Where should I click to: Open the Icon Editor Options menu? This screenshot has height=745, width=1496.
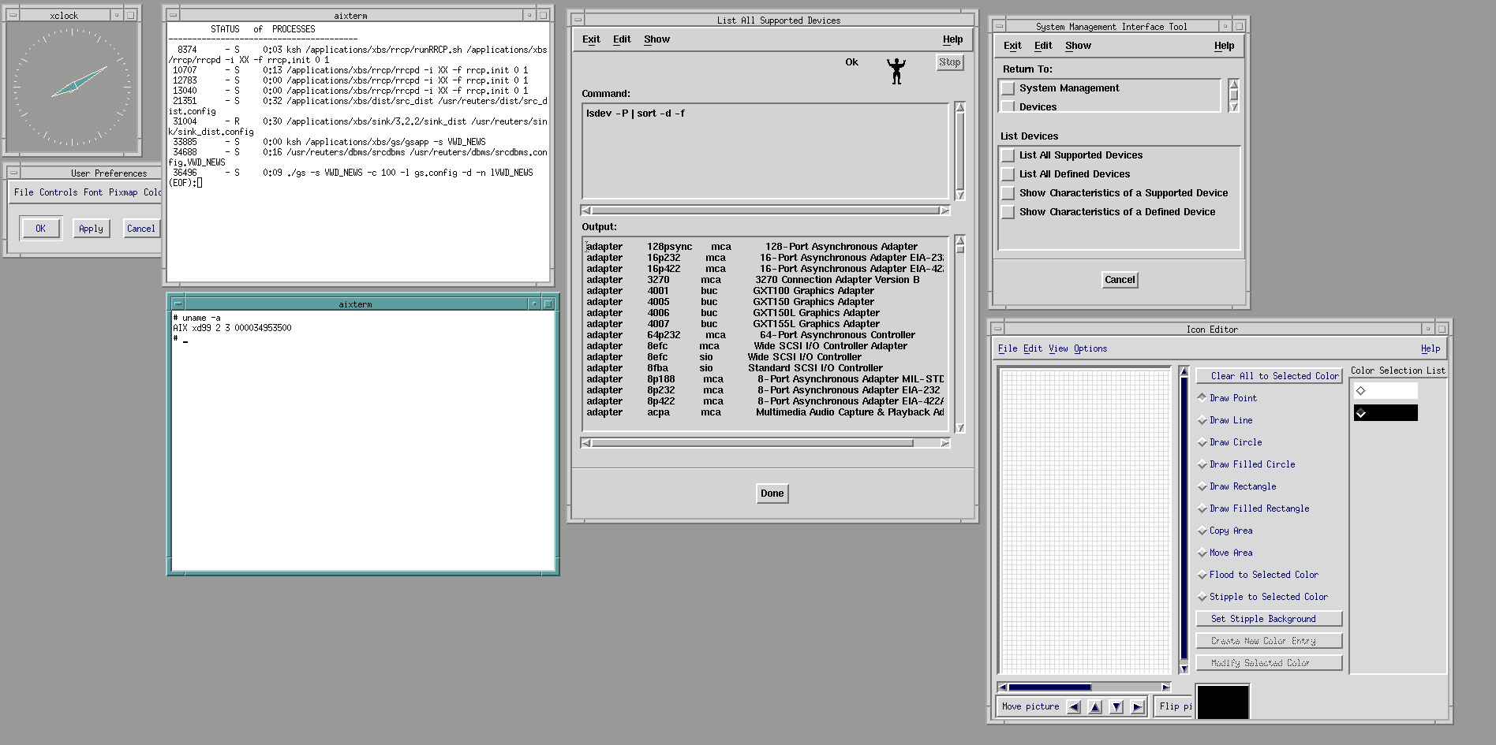tap(1090, 348)
